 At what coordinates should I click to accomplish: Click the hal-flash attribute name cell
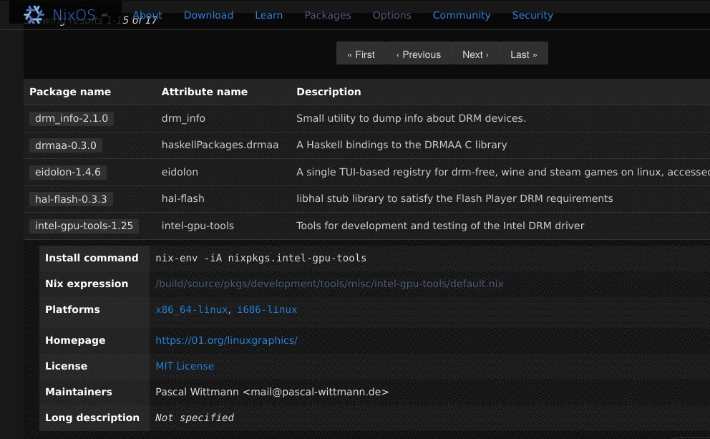(183, 198)
